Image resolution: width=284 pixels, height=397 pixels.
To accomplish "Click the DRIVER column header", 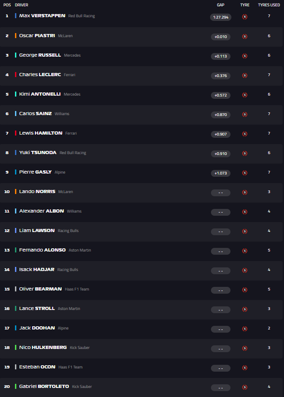I will (x=21, y=5).
